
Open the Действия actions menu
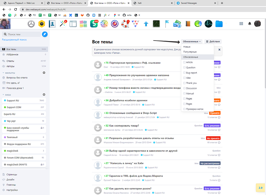click(x=213, y=42)
